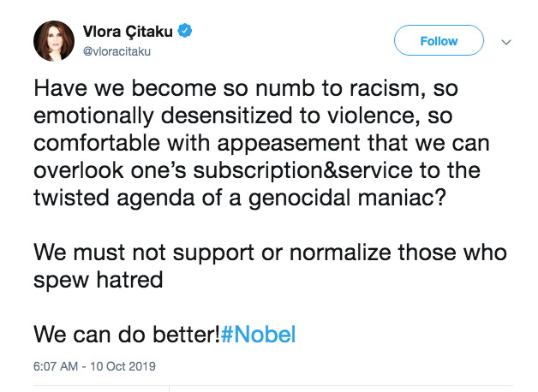Open the #Nobel hashtag link
The height and width of the screenshot is (392, 538).
[x=258, y=335]
